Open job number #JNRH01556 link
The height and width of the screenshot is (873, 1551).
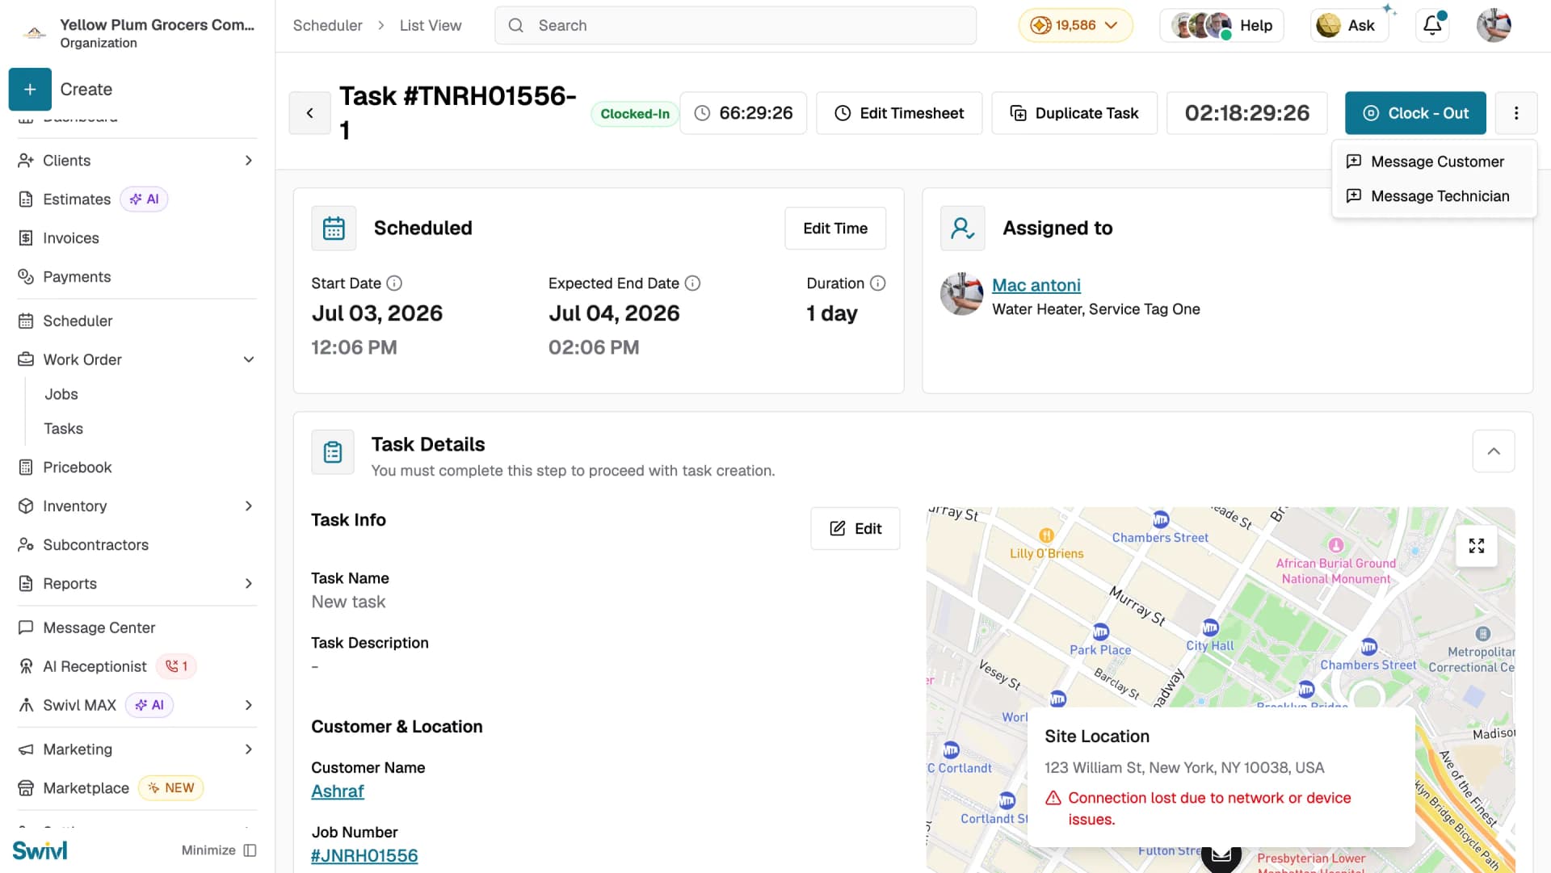point(364,856)
